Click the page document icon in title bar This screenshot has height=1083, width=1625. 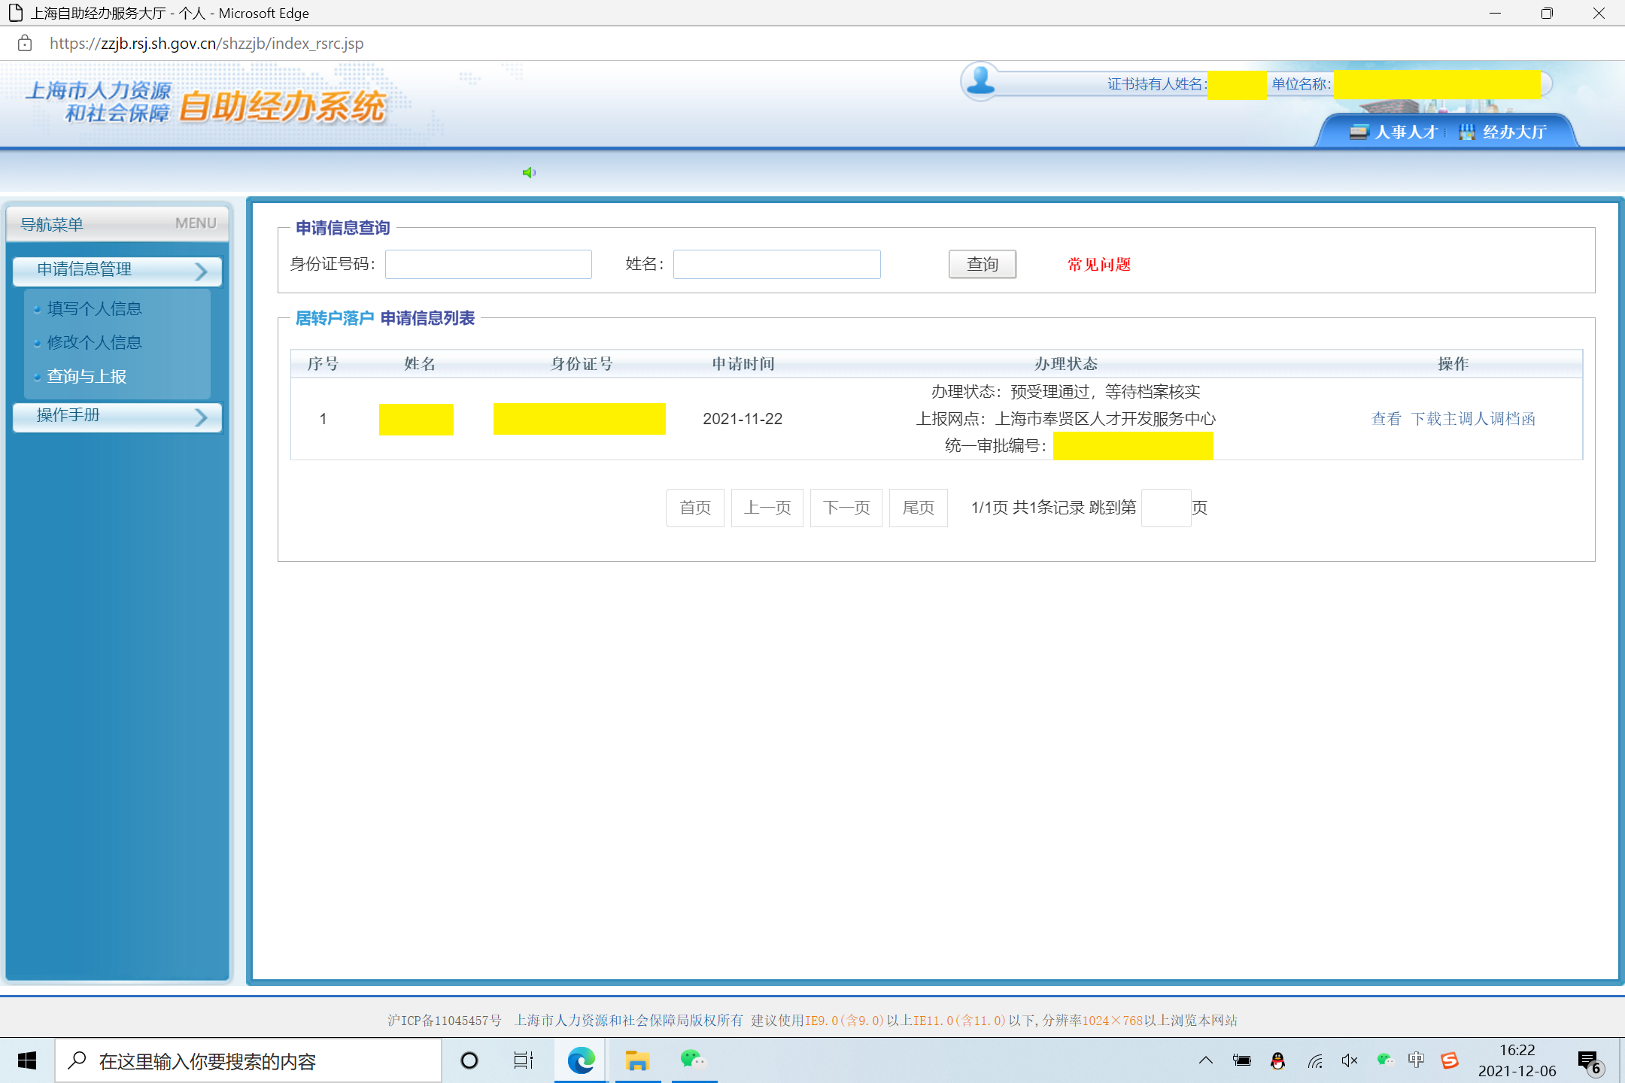[x=15, y=13]
